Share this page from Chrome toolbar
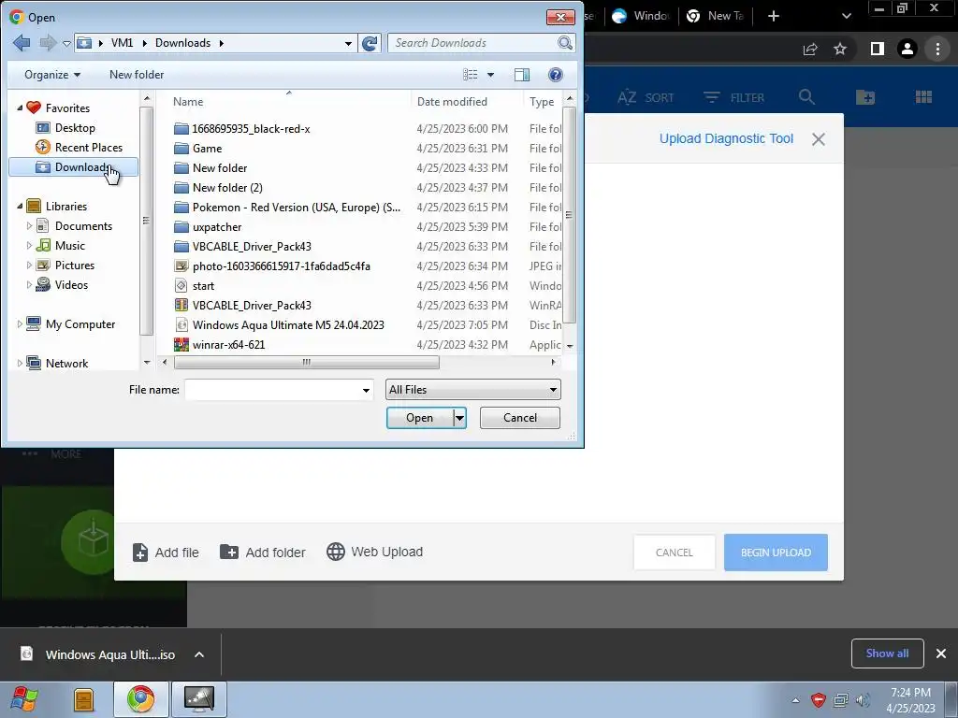 (809, 49)
